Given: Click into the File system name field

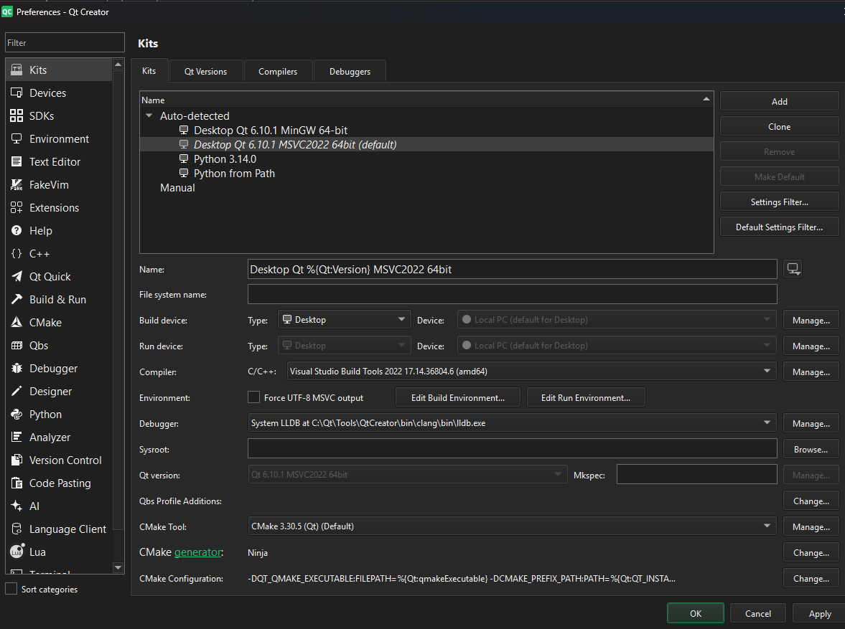Looking at the screenshot, I should pyautogui.click(x=512, y=295).
